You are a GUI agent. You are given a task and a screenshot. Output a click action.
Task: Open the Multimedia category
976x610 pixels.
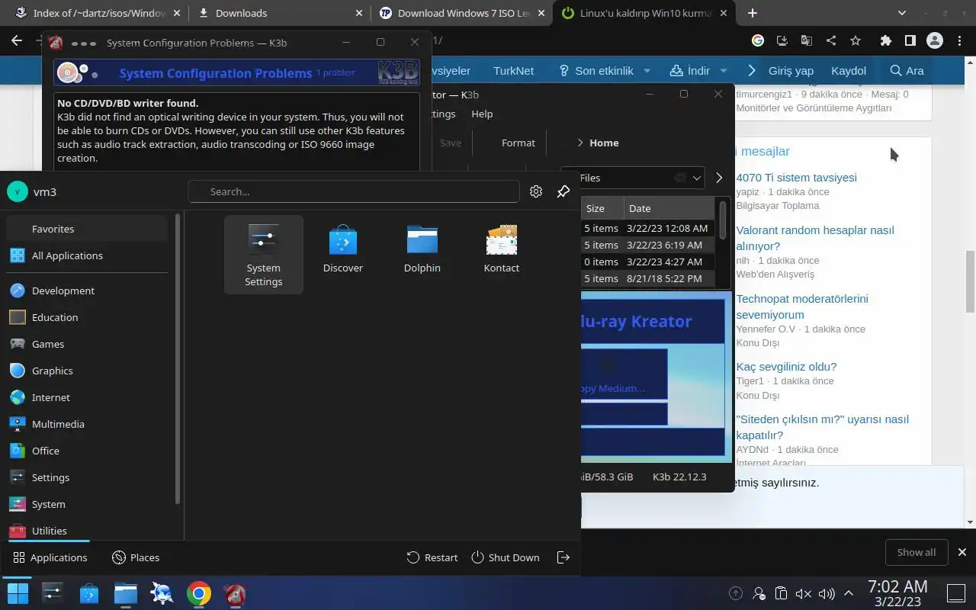coord(87,424)
